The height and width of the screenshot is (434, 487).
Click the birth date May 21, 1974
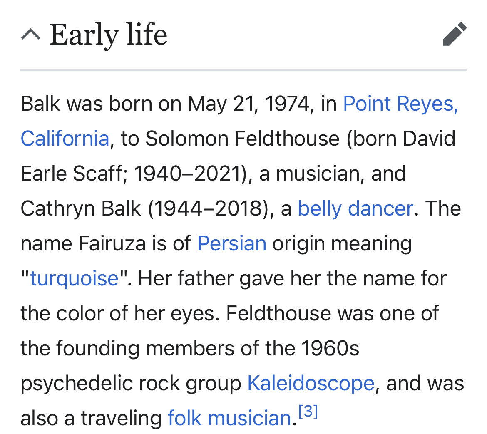[249, 104]
